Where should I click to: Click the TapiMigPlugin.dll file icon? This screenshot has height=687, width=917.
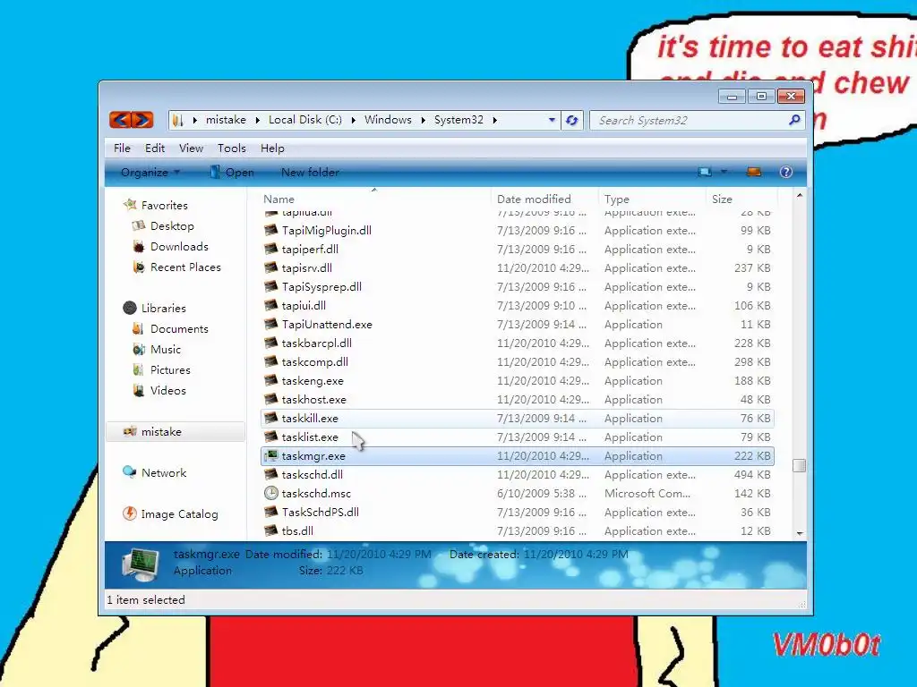coord(270,230)
